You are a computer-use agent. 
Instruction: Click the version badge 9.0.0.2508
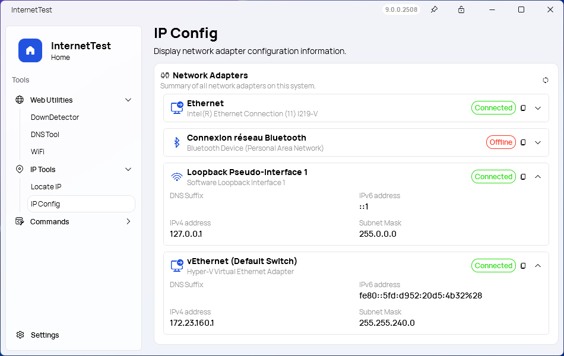pos(401,9)
